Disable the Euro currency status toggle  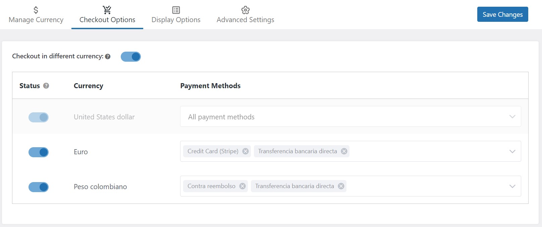tap(39, 152)
